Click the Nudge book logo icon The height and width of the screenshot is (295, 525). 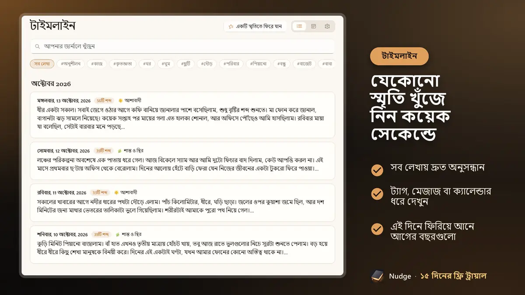378,276
